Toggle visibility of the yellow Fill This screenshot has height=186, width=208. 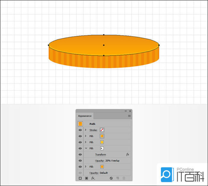80,142
